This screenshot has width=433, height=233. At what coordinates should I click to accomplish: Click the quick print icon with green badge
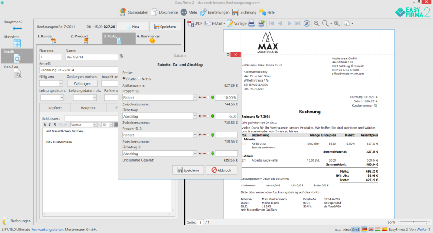click(261, 23)
